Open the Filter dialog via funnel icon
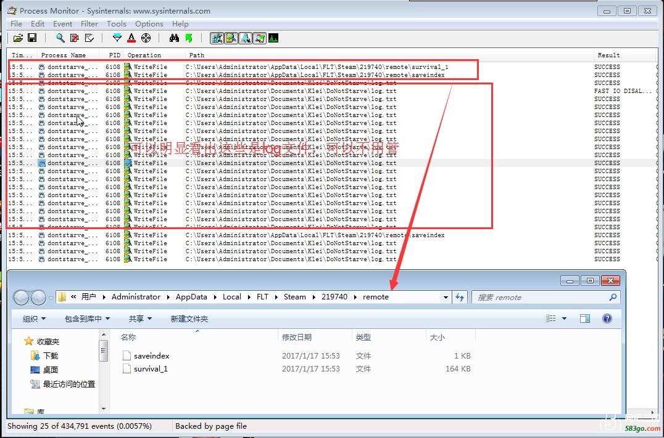Viewport: 664px width, 438px height. click(117, 38)
